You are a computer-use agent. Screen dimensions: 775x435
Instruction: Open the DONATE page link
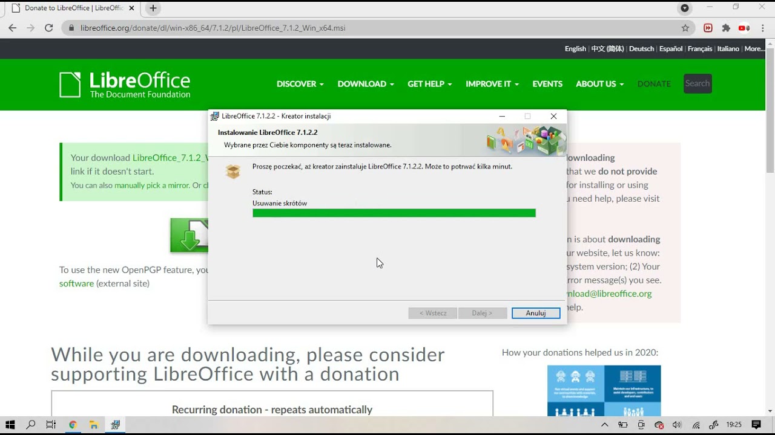click(x=654, y=84)
